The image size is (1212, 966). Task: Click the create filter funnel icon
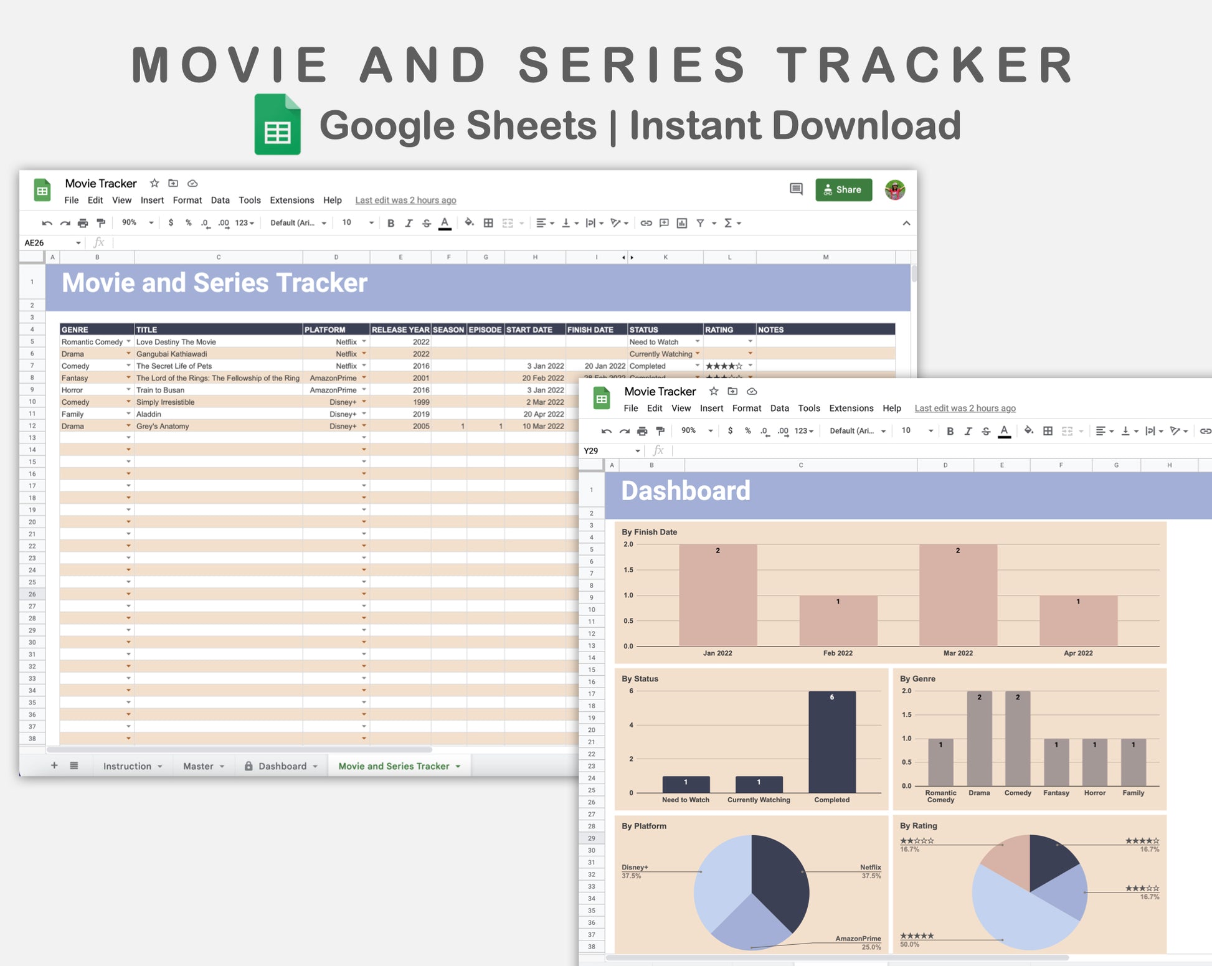(x=700, y=223)
